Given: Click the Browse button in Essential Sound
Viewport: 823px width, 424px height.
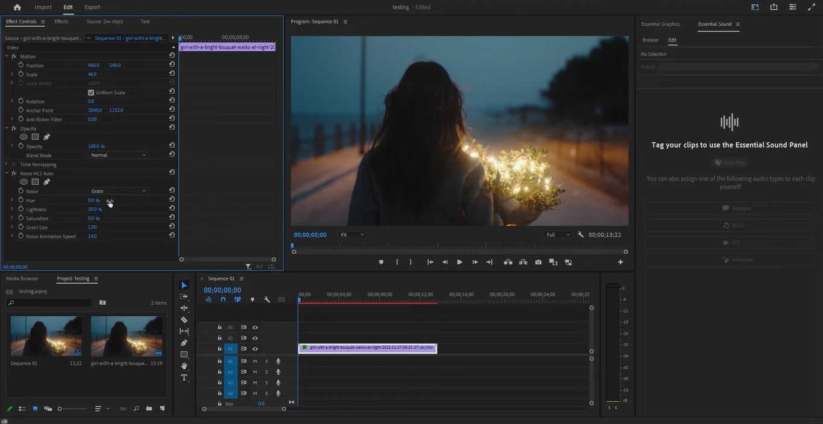Looking at the screenshot, I should click(x=651, y=40).
